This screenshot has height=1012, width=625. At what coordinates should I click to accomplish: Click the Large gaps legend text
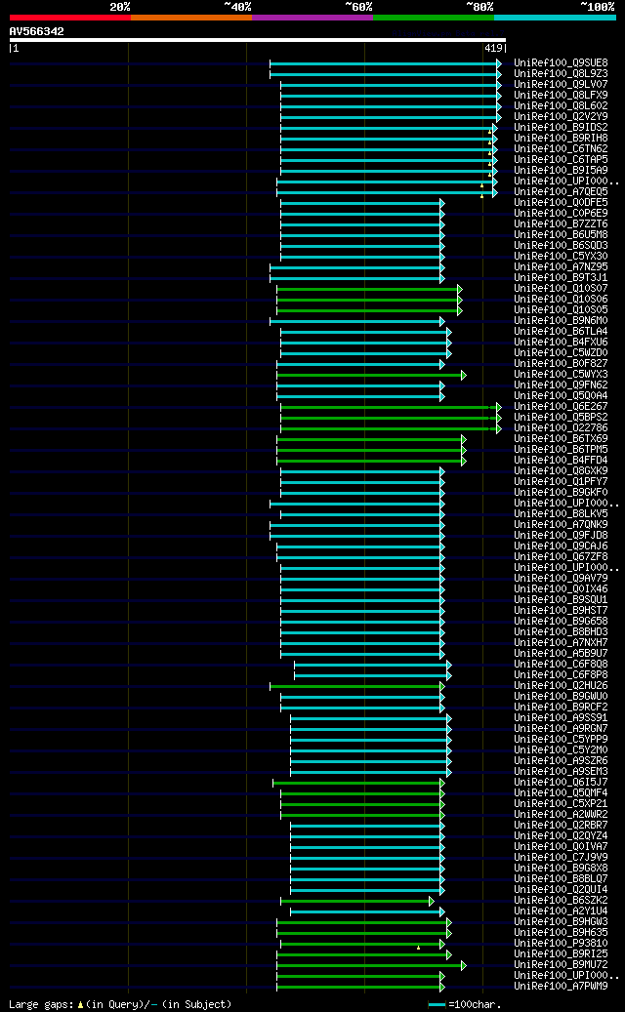click(x=120, y=1004)
